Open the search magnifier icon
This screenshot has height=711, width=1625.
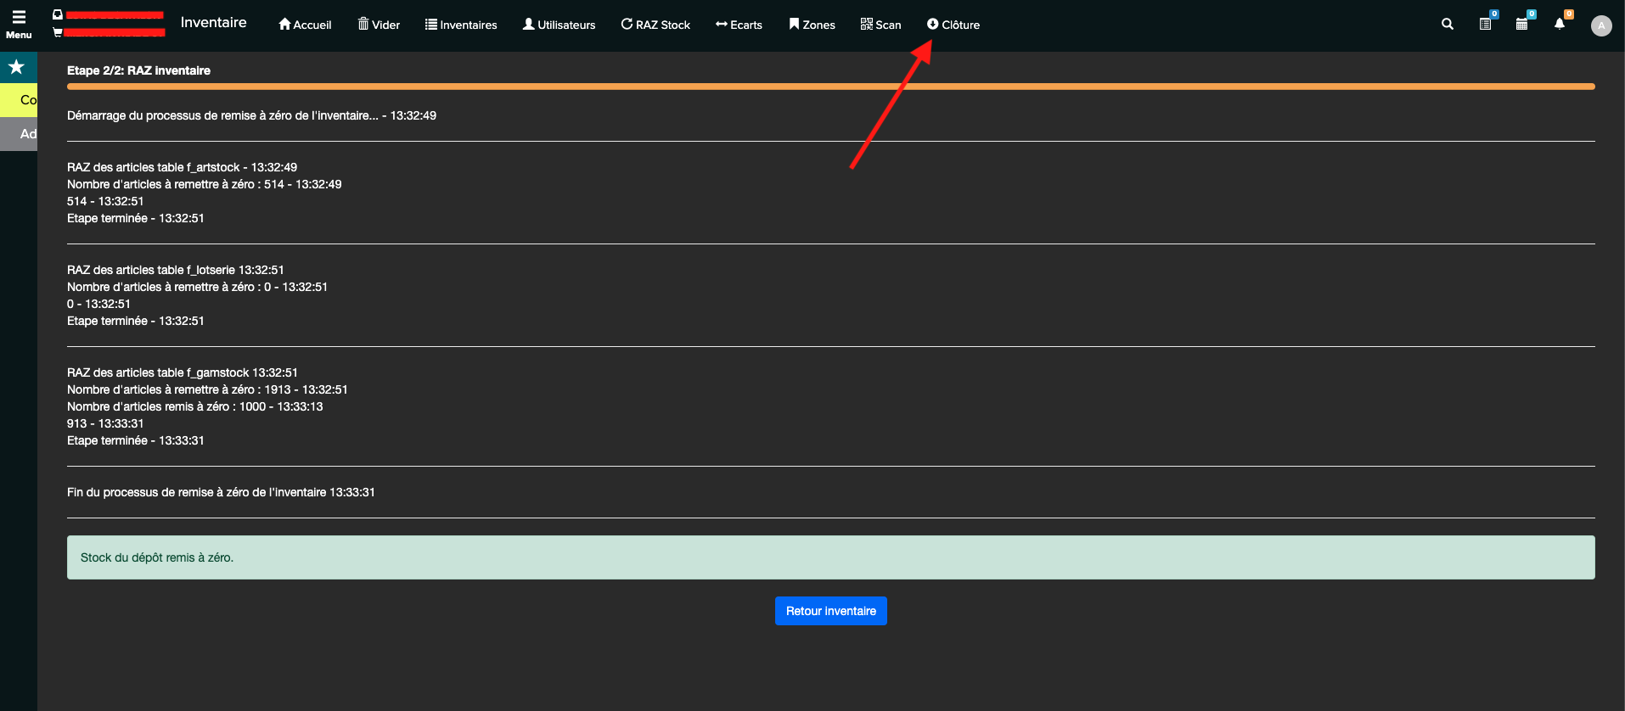tap(1448, 25)
